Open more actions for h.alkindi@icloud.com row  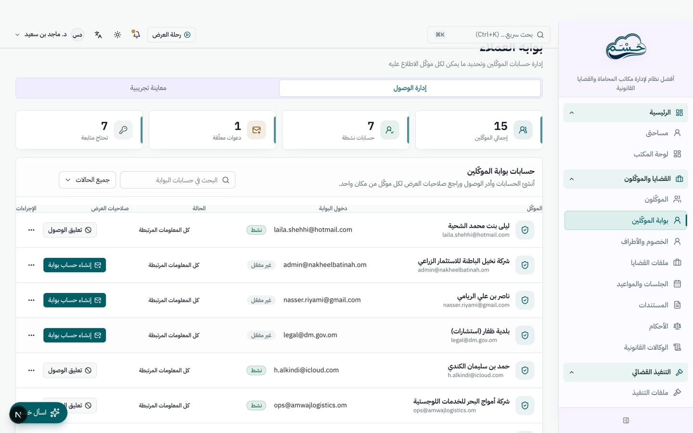coord(31,370)
